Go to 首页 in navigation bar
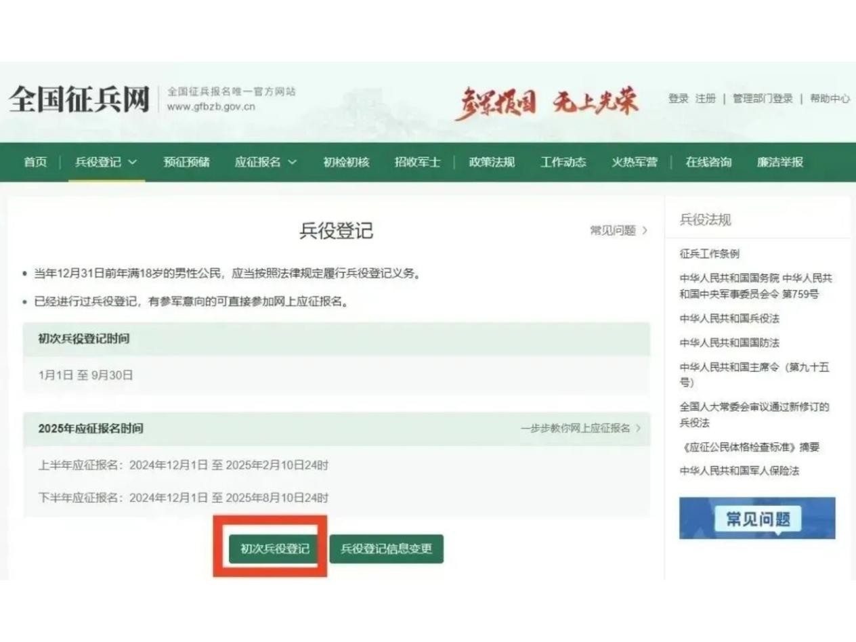The height and width of the screenshot is (642, 856). point(35,163)
